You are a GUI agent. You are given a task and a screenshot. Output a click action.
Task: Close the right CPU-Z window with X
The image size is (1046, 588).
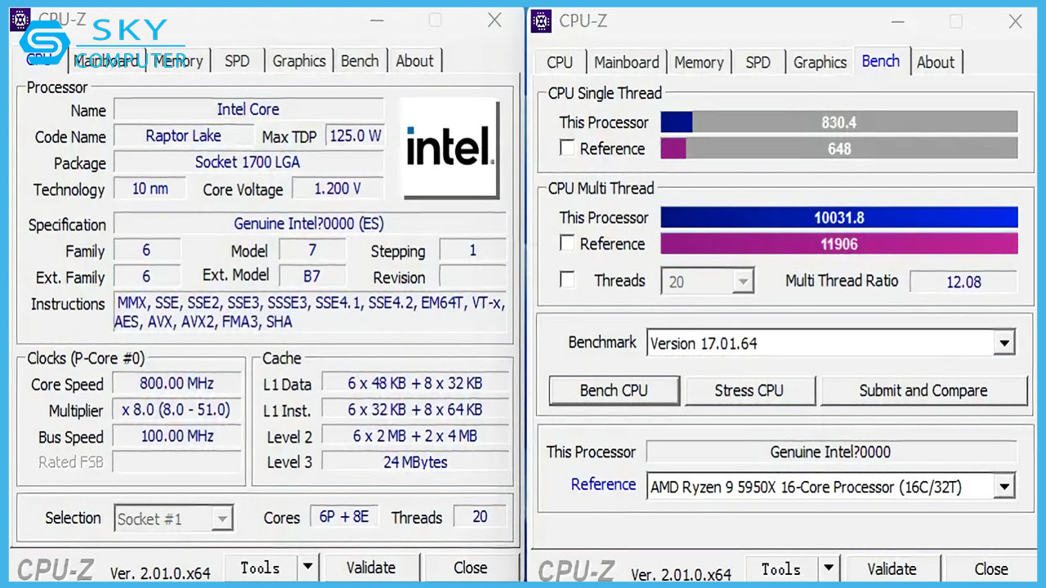[x=1015, y=22]
